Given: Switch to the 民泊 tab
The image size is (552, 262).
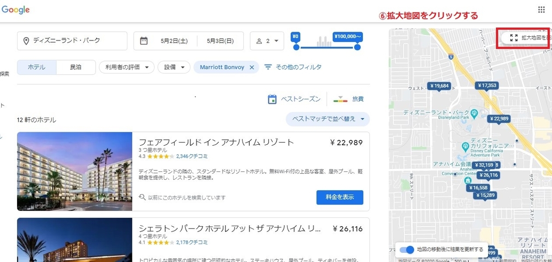Looking at the screenshot, I should [76, 67].
